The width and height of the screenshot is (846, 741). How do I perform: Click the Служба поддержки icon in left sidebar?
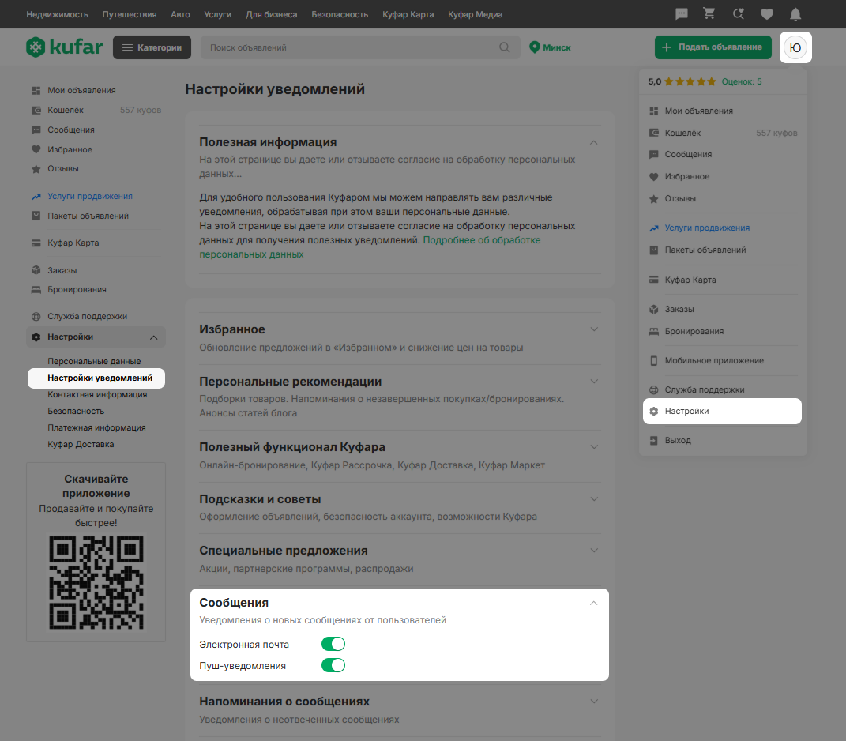[x=36, y=316]
